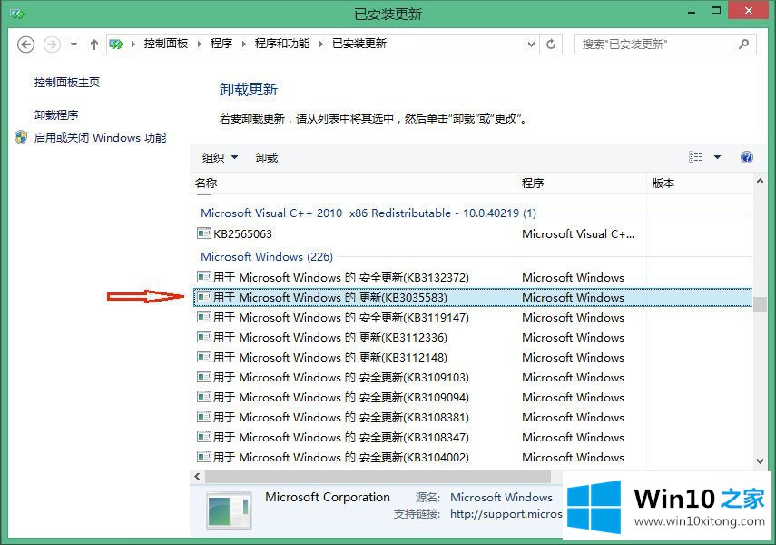Viewport: 776px width, 545px height.
Task: Open 卸载程序 link in sidebar
Action: tap(56, 115)
